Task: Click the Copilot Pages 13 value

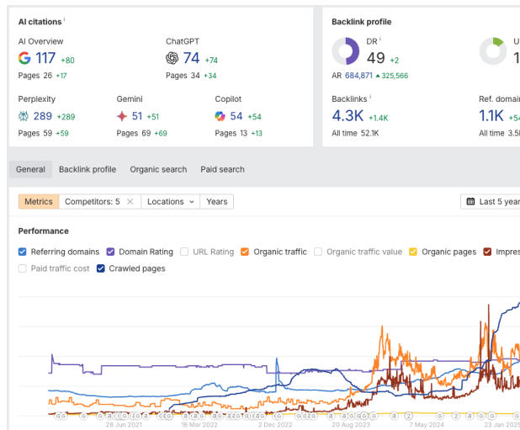Action: (244, 133)
